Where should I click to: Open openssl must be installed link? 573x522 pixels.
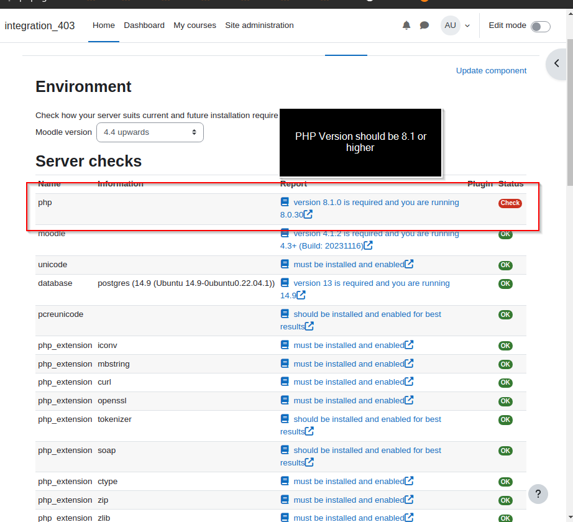click(x=349, y=401)
